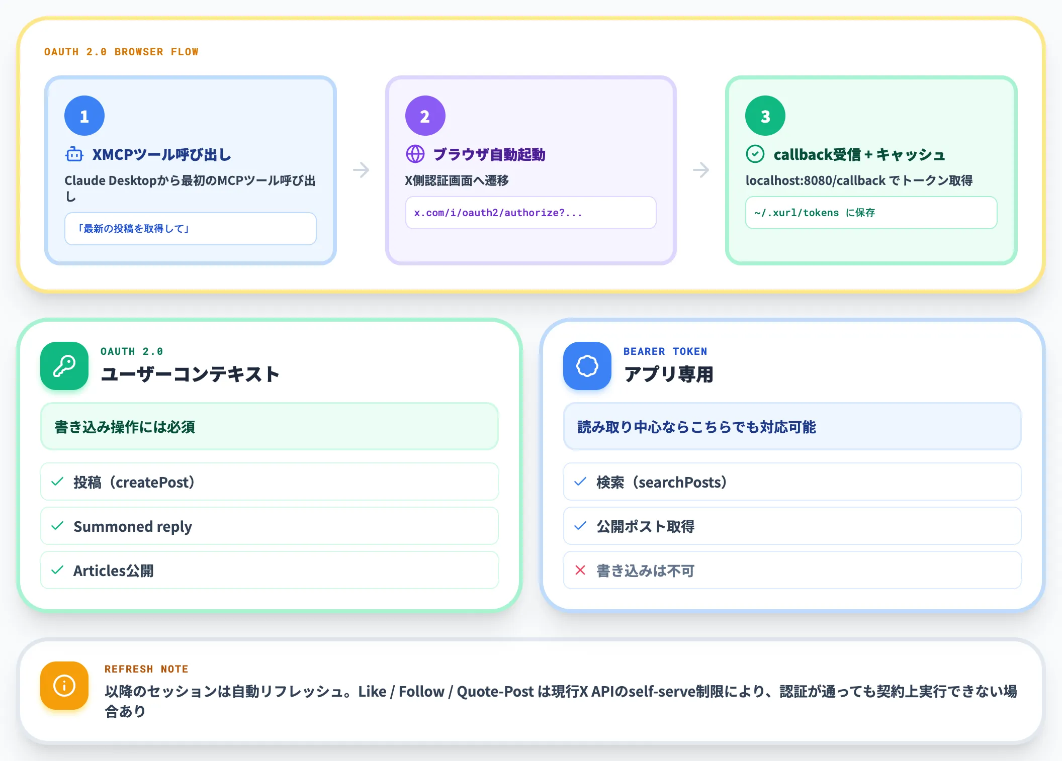Click the globe icon beside ブラウザ自動起動
Image resolution: width=1062 pixels, height=761 pixels.
[x=415, y=154]
